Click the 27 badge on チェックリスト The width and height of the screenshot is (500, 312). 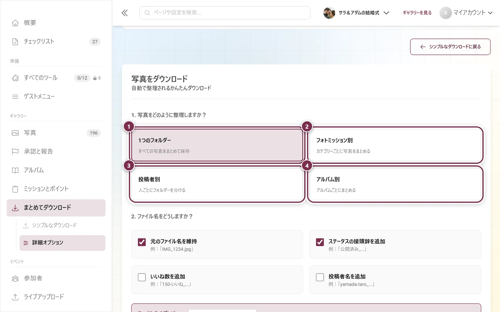(95, 42)
